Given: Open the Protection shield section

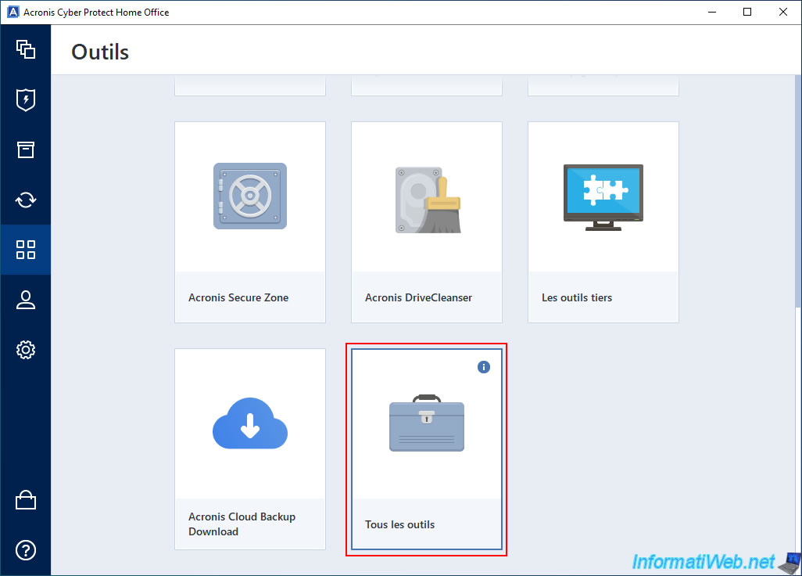Looking at the screenshot, I should click(x=26, y=100).
